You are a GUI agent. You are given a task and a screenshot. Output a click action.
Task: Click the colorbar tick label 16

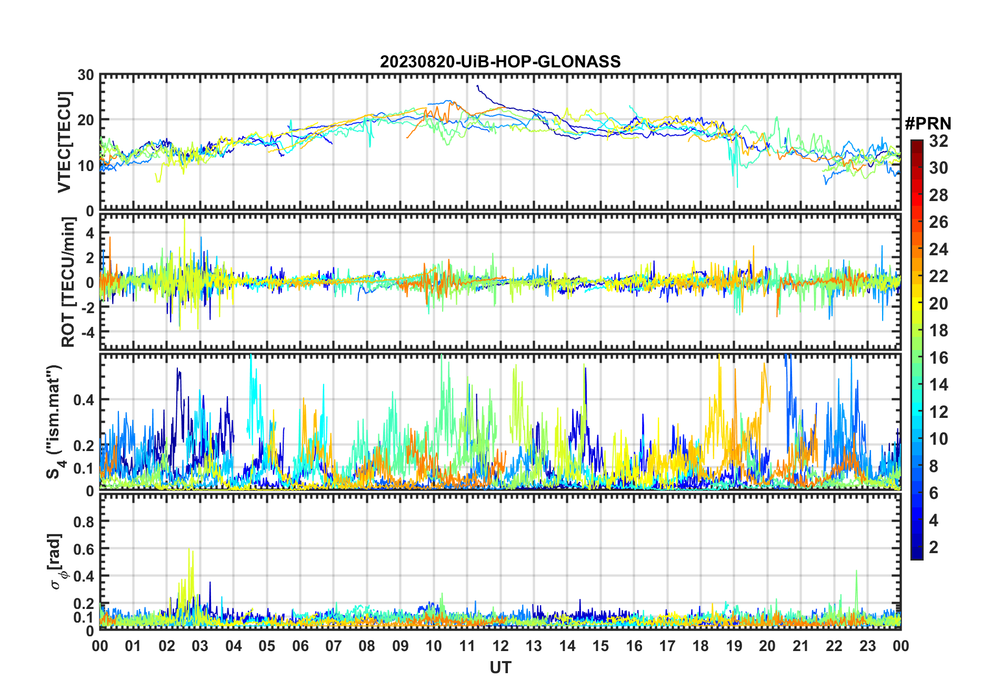938,358
